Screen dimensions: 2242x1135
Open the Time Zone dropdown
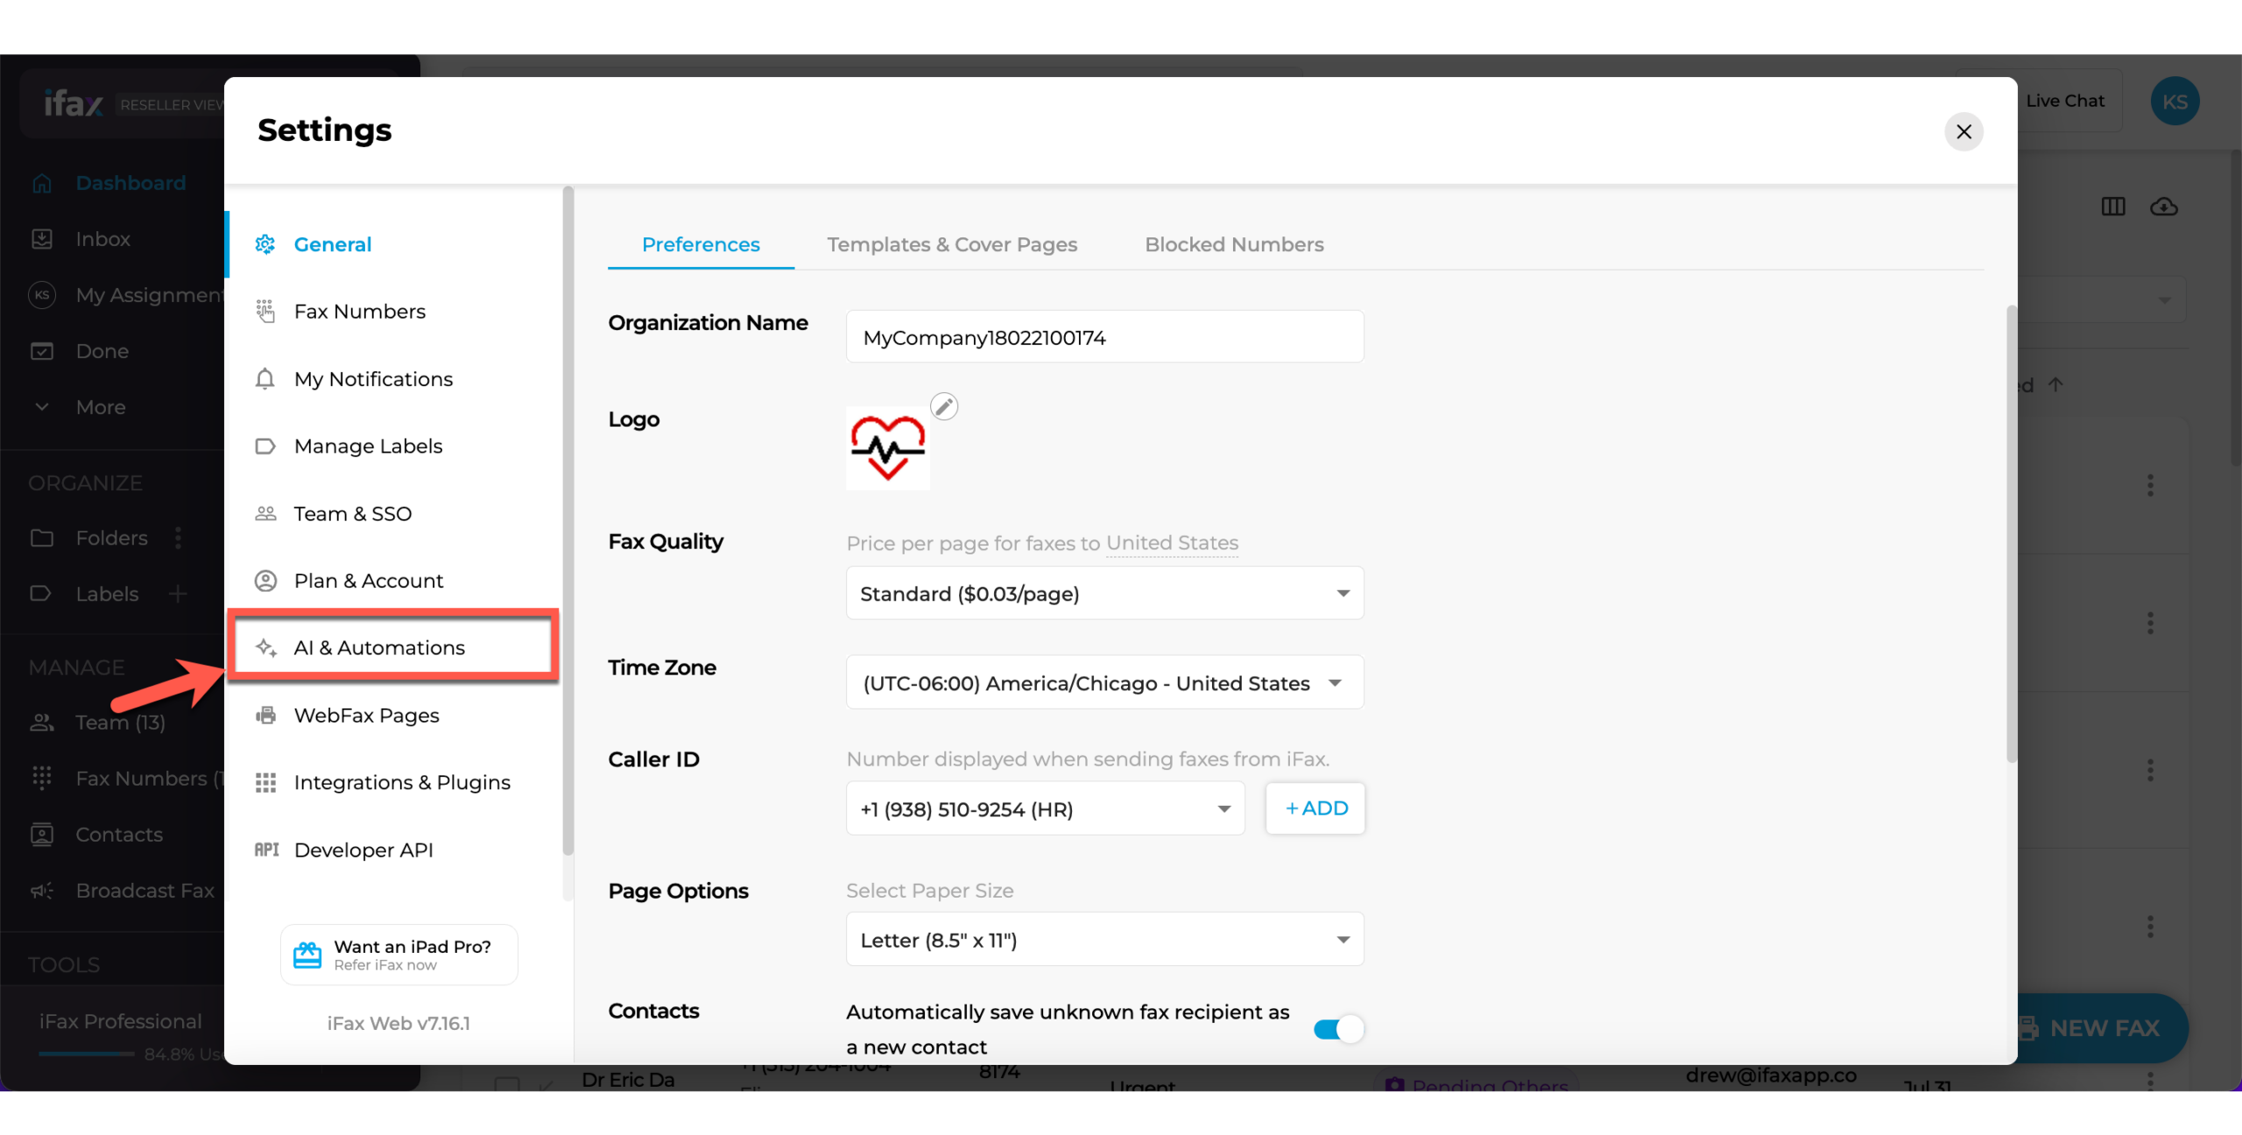[x=1104, y=682]
